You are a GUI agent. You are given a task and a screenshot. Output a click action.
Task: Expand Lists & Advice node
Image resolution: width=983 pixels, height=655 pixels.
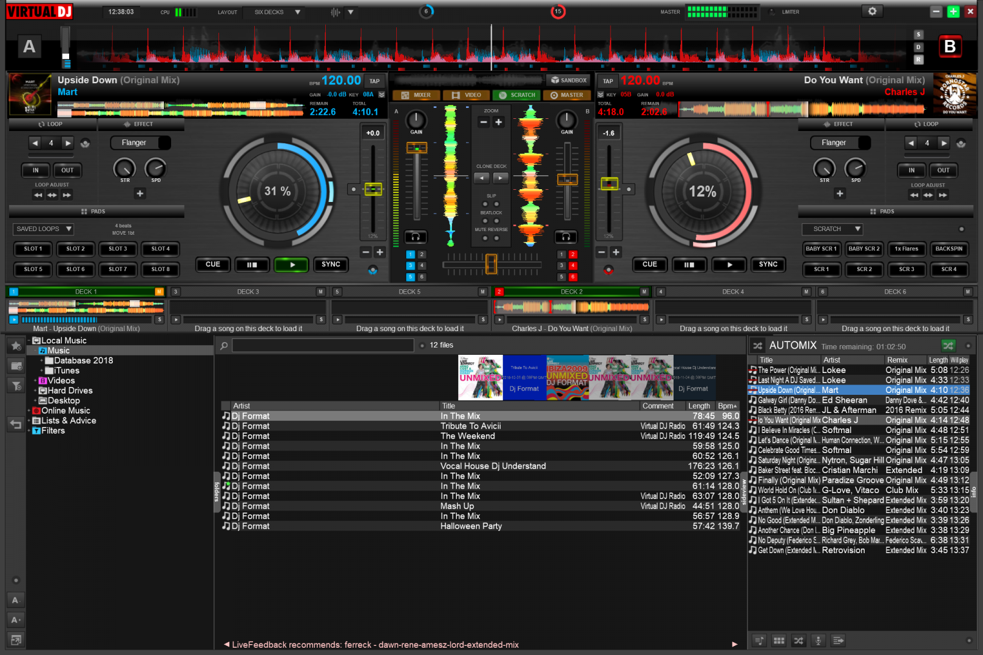pyautogui.click(x=29, y=421)
